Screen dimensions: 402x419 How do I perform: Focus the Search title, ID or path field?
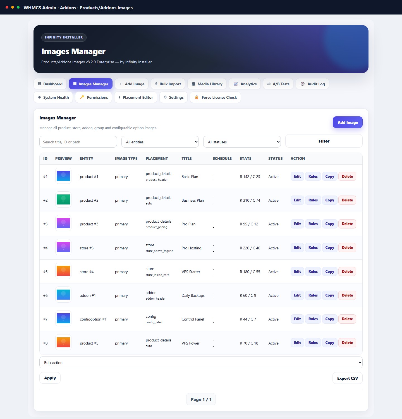point(78,142)
